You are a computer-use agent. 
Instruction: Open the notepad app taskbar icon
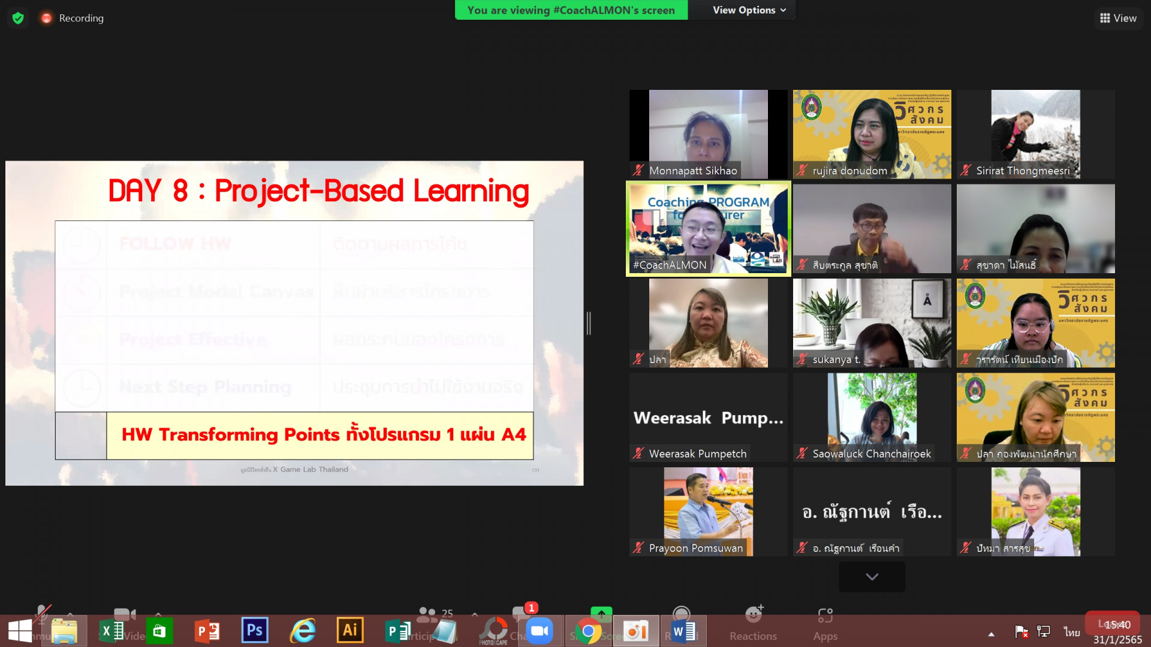point(445,631)
